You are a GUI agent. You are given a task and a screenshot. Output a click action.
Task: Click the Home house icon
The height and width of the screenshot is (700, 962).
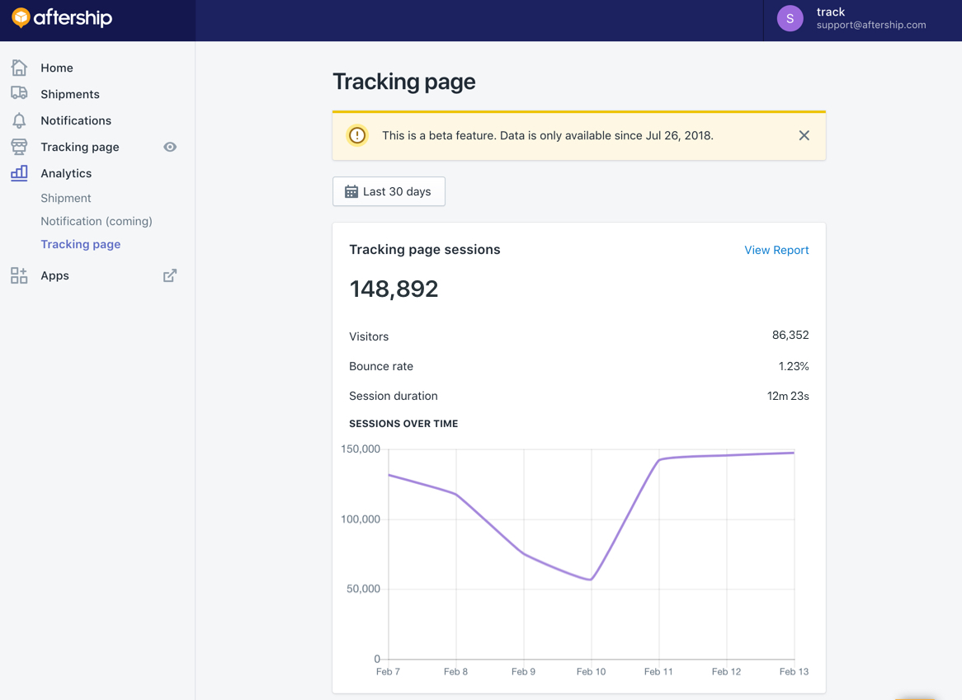(x=19, y=68)
